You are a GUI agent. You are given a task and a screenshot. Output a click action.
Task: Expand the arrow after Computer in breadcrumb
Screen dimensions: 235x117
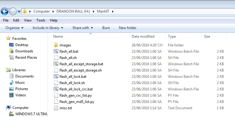tap(53, 11)
